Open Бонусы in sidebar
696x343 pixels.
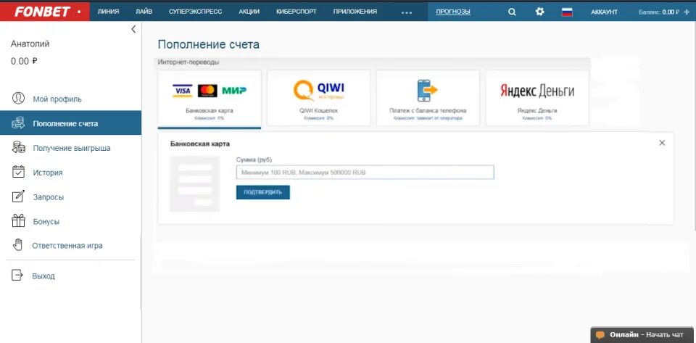tap(46, 221)
